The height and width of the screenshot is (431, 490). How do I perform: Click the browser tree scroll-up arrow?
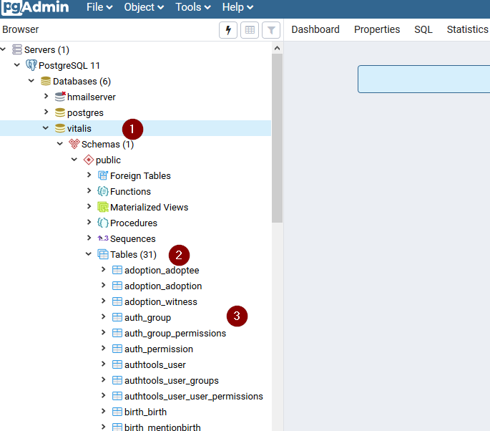pyautogui.click(x=277, y=48)
